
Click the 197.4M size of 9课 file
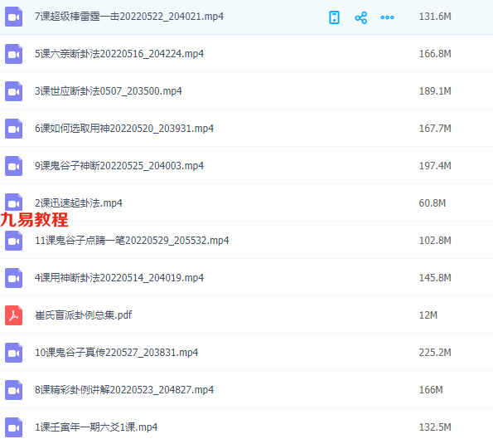point(435,166)
